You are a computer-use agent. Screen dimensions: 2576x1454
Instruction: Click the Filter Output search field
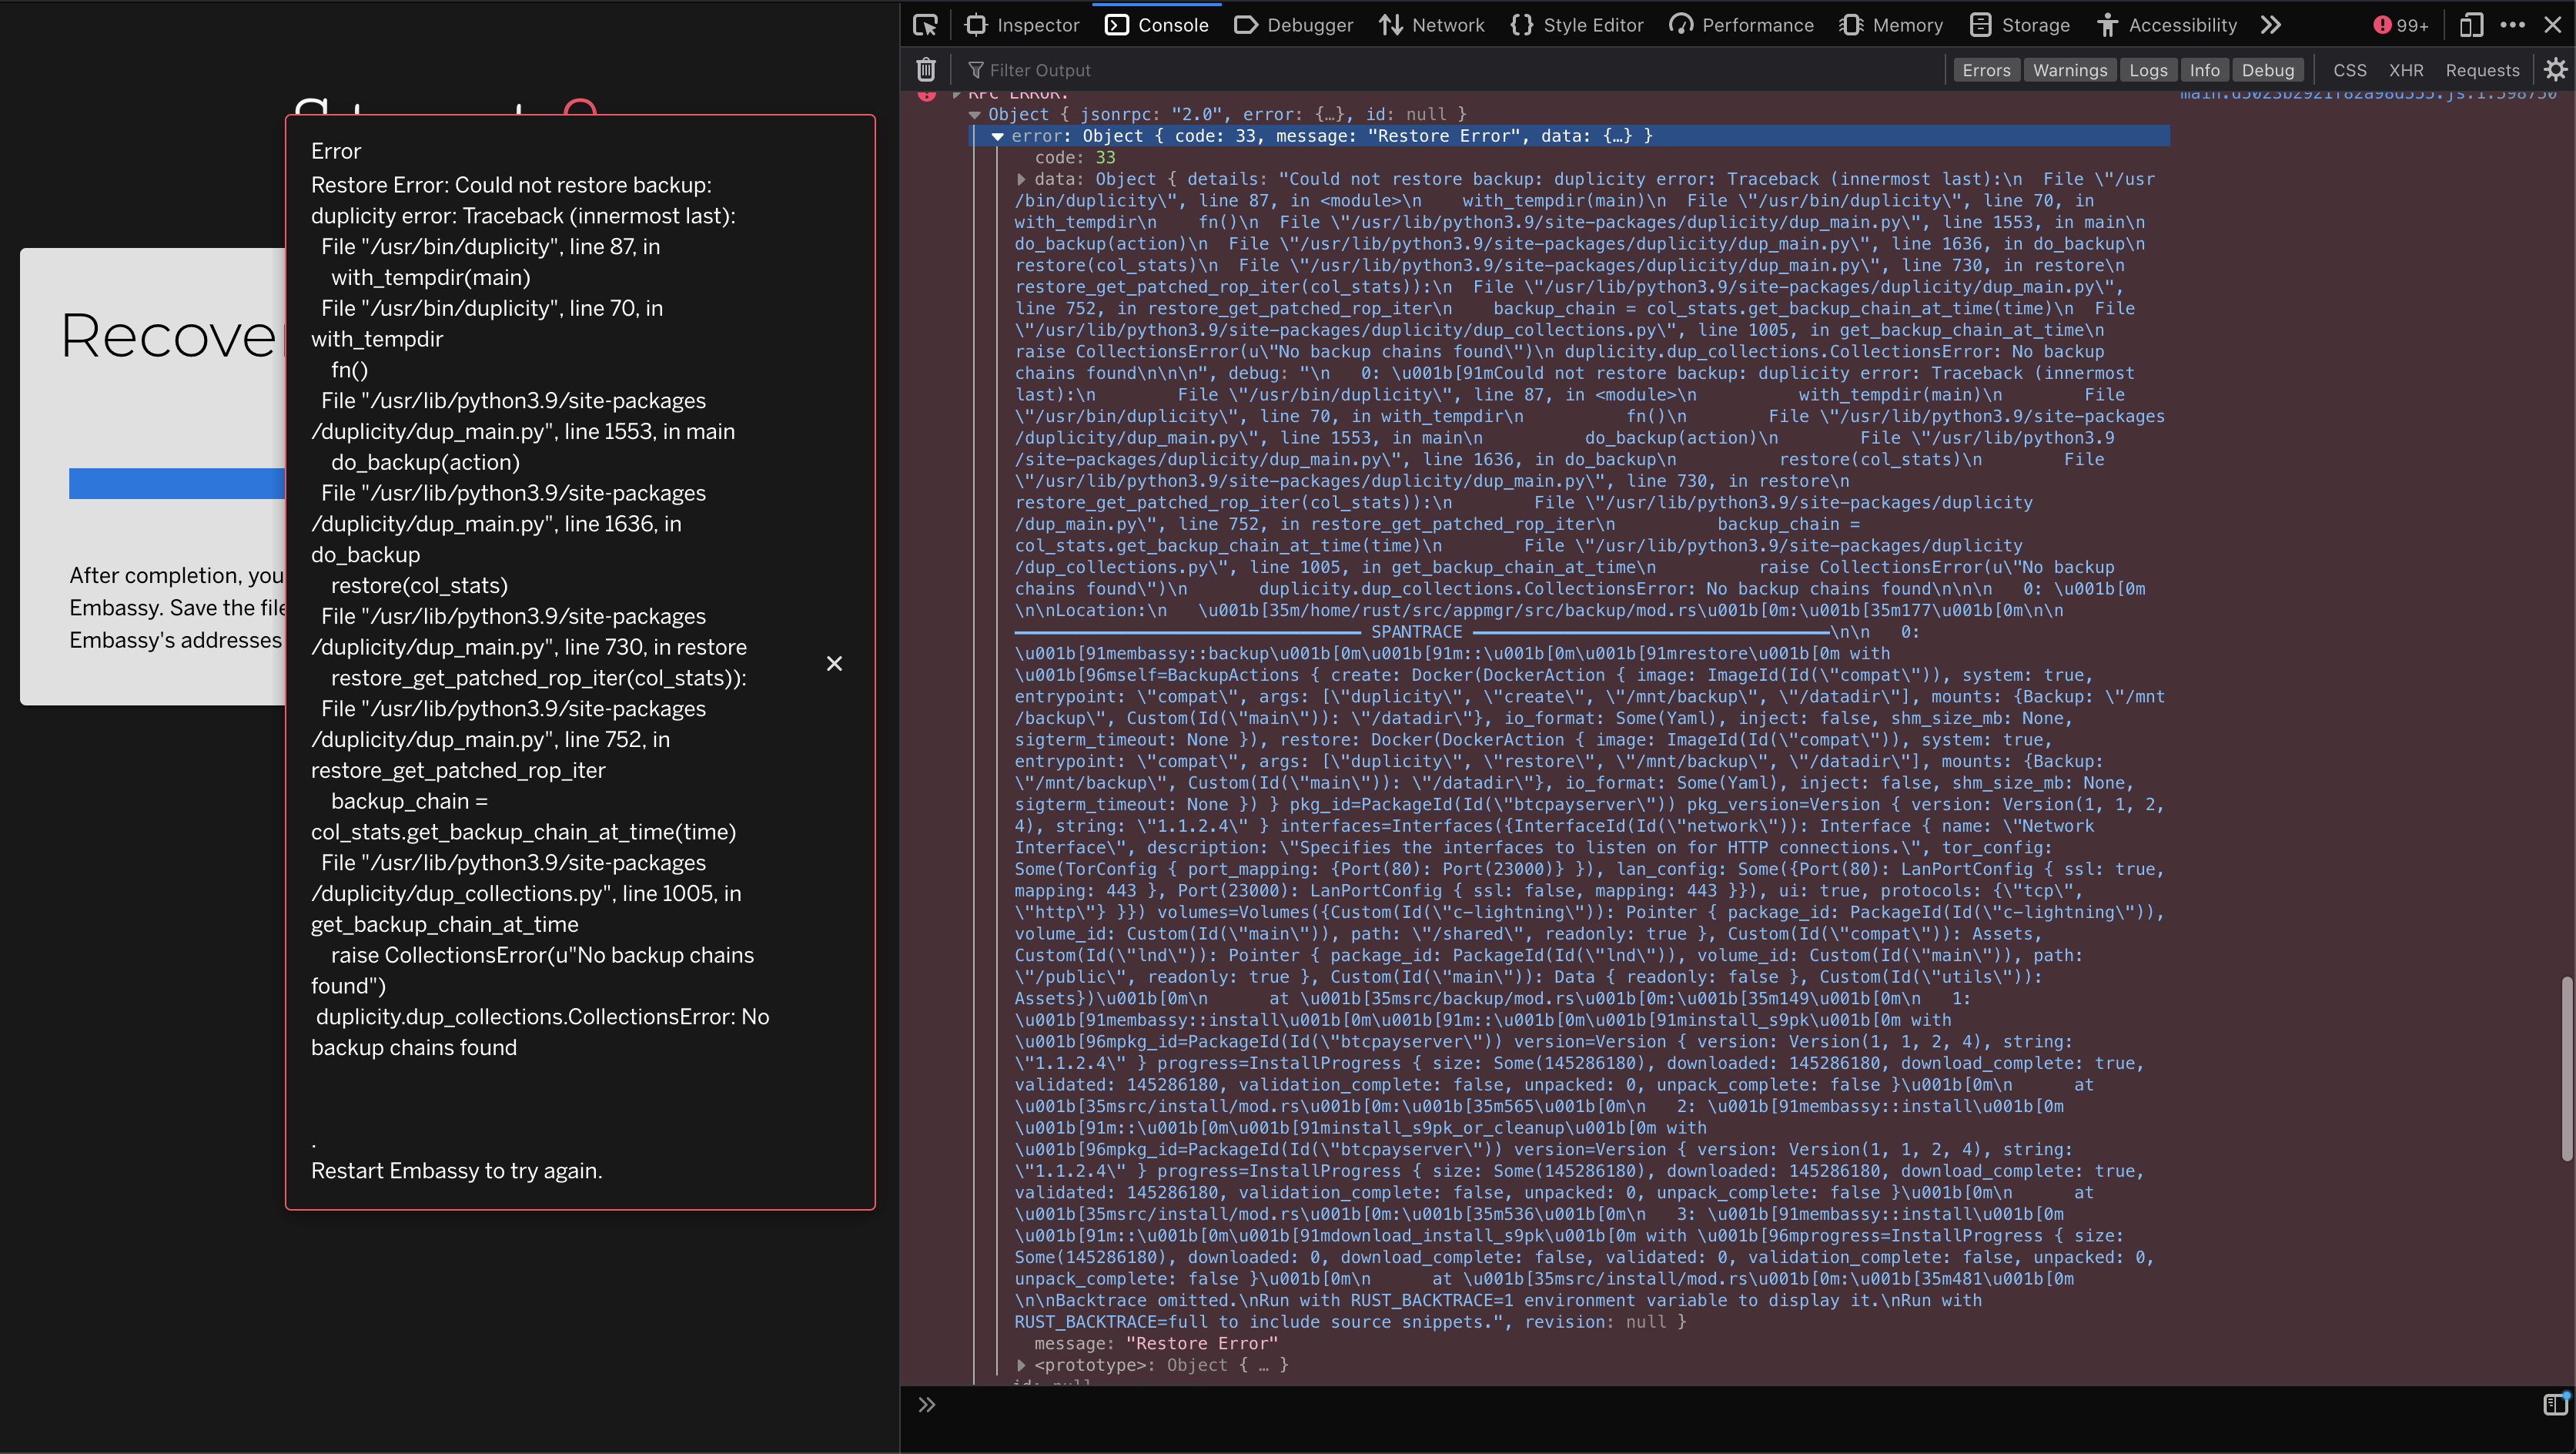pos(1040,69)
